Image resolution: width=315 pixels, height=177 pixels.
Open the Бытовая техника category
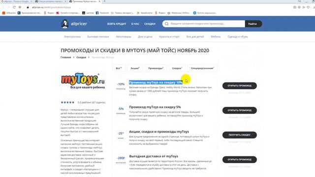tap(98, 37)
